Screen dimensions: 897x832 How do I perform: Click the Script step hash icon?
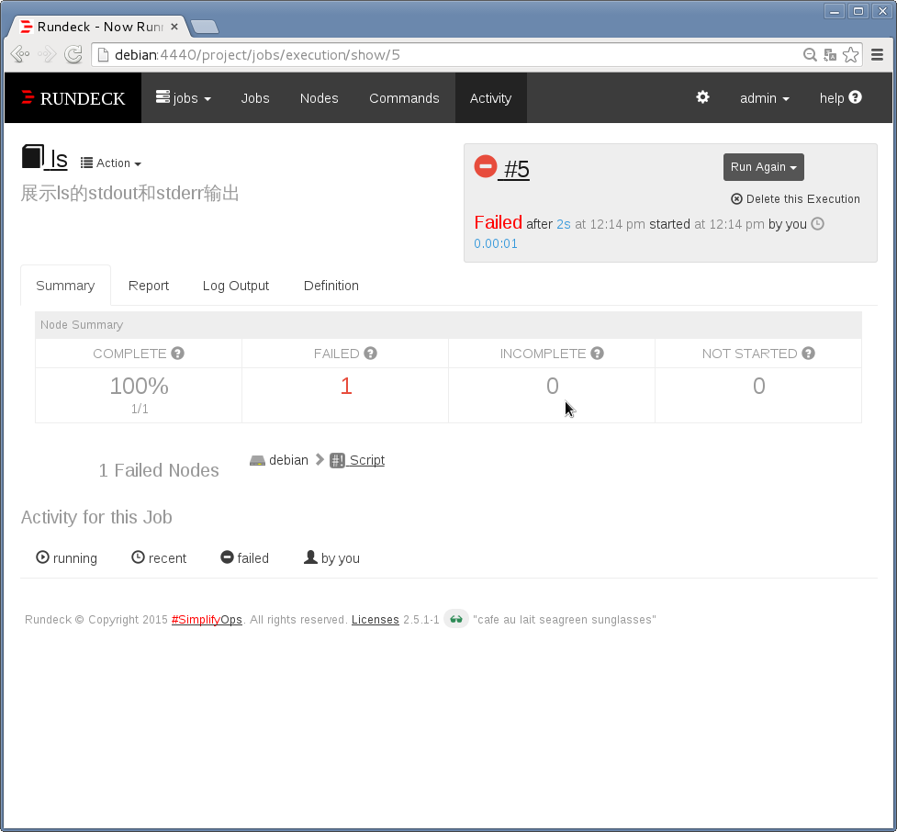337,460
